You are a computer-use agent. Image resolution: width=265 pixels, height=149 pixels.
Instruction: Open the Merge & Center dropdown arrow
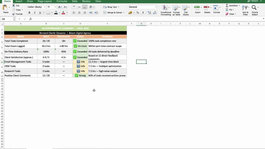(x=124, y=12)
